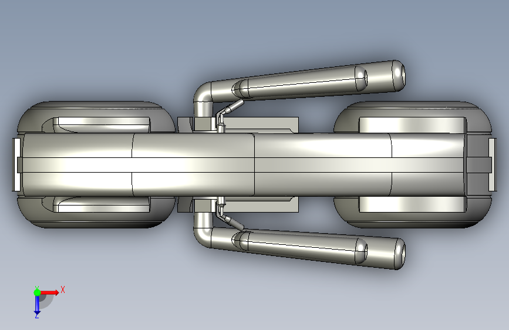The height and width of the screenshot is (330, 509).
Task: Select the flat center strip along the main body
Action: [x=242, y=164]
